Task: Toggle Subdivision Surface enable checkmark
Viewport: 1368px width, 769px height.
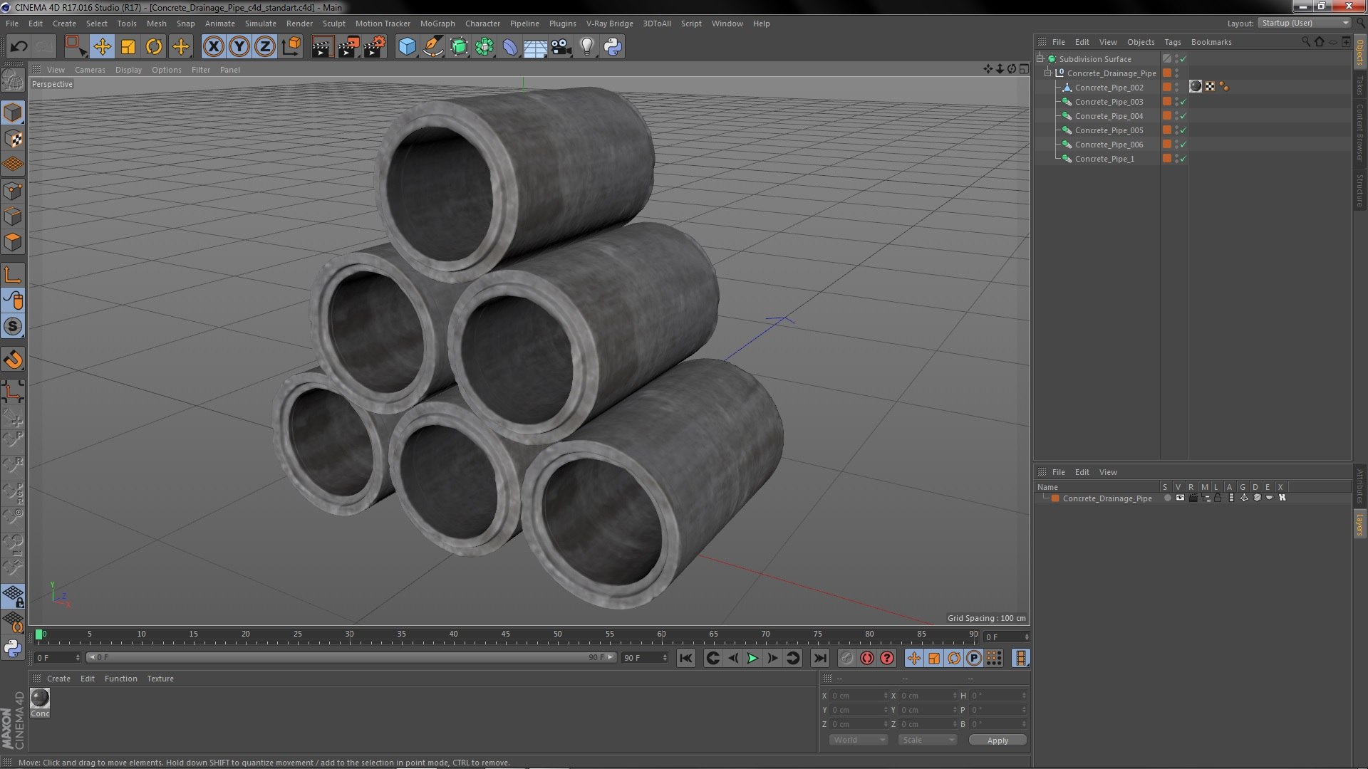Action: coord(1183,59)
